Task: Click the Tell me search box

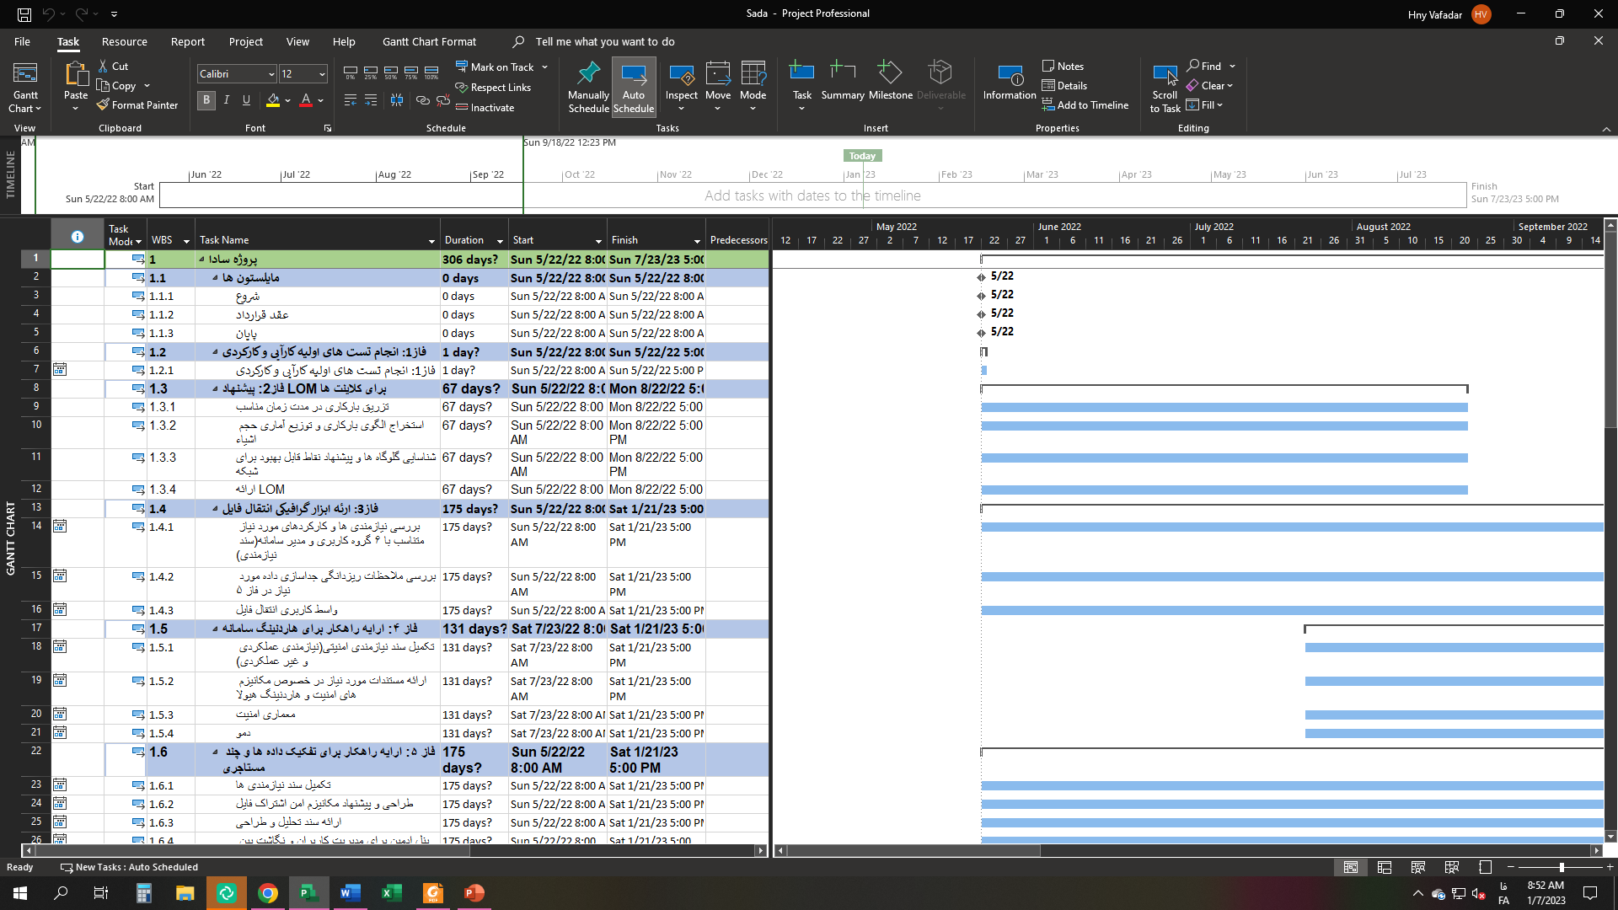Action: [x=604, y=41]
